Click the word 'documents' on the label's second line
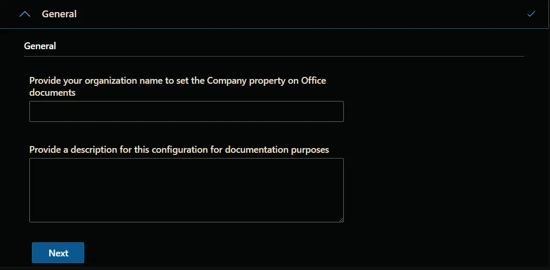The height and width of the screenshot is (270, 550). (52, 93)
